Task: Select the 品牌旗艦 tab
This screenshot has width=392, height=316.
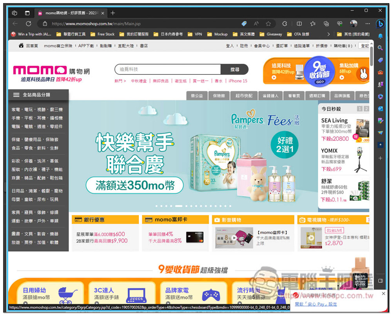Action: click(342, 96)
